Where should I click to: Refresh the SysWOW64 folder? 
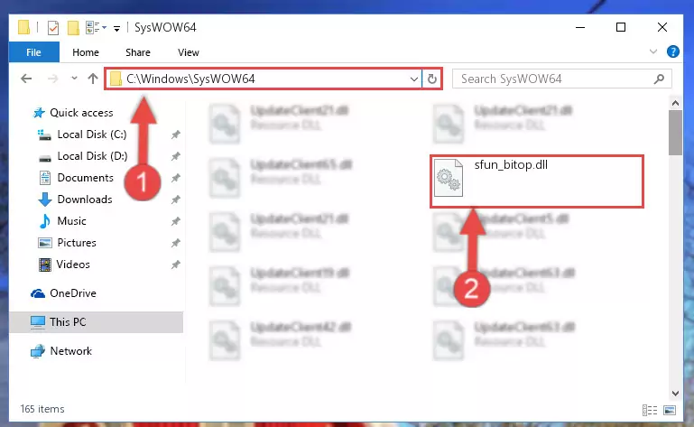click(432, 79)
